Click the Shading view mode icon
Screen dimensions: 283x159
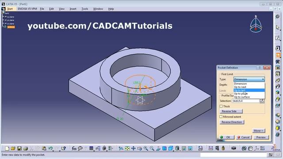click(177, 148)
